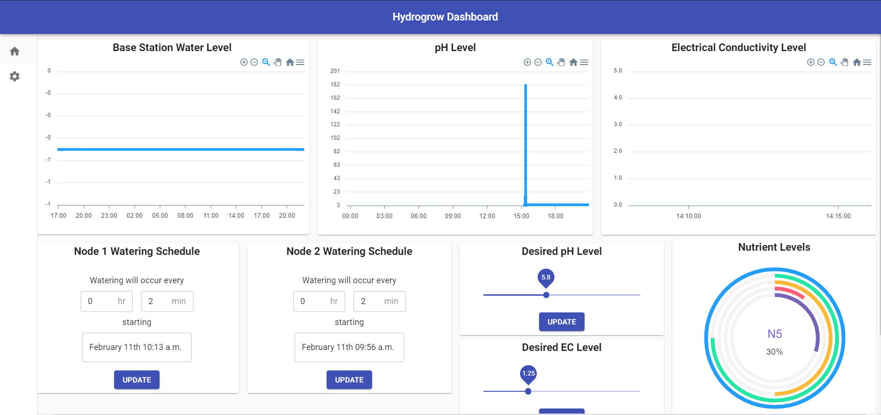Reset zoom on Electrical Conductivity chart
The image size is (881, 415).
pyautogui.click(x=857, y=62)
